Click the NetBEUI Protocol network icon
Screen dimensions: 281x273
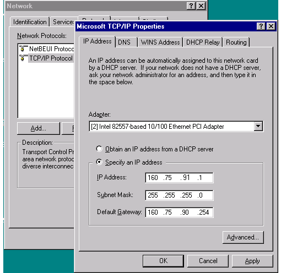[23, 48]
